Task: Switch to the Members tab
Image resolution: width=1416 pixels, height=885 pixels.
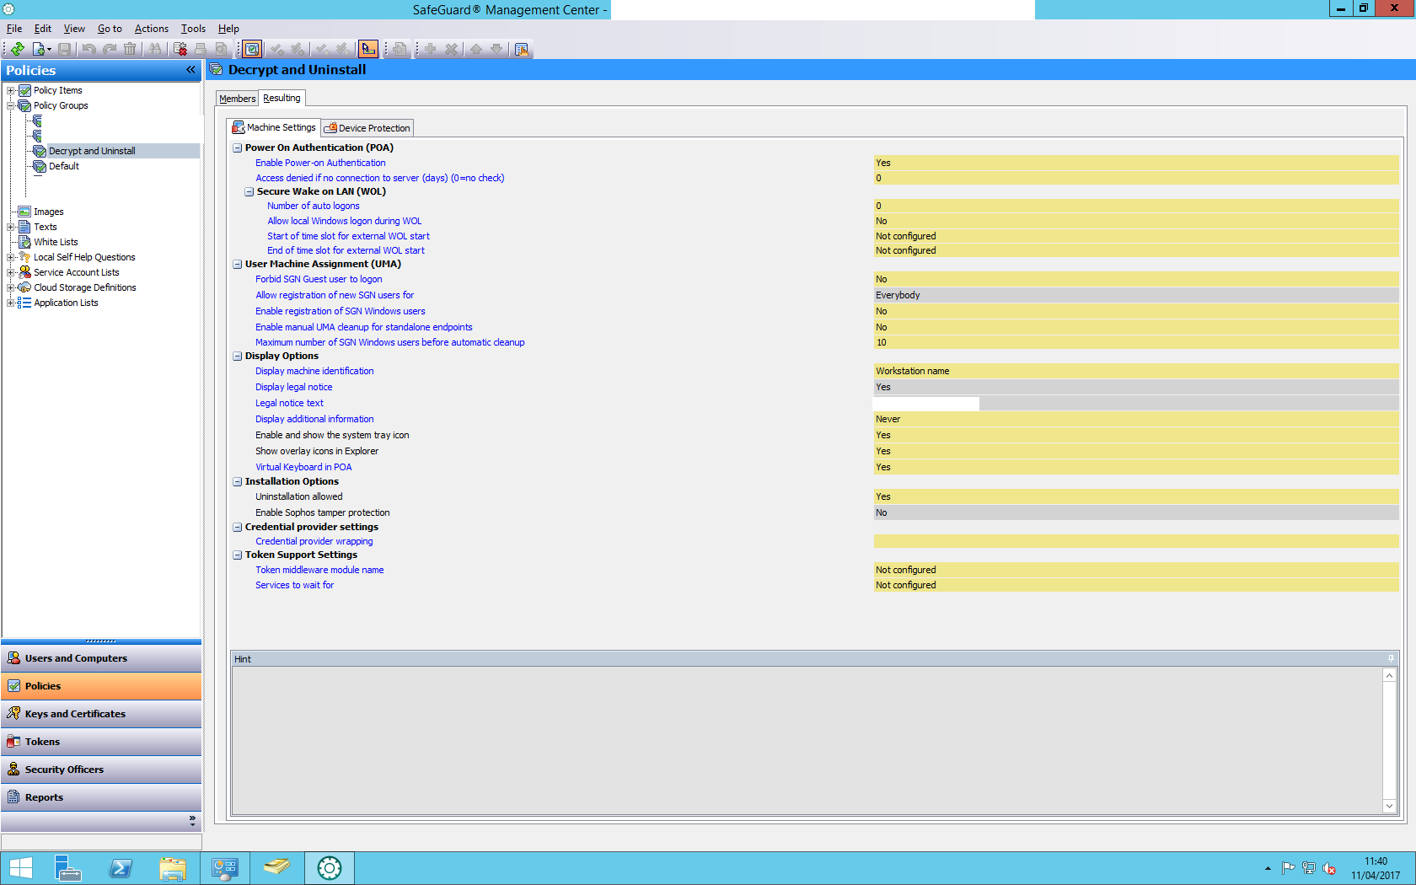Action: [x=238, y=99]
